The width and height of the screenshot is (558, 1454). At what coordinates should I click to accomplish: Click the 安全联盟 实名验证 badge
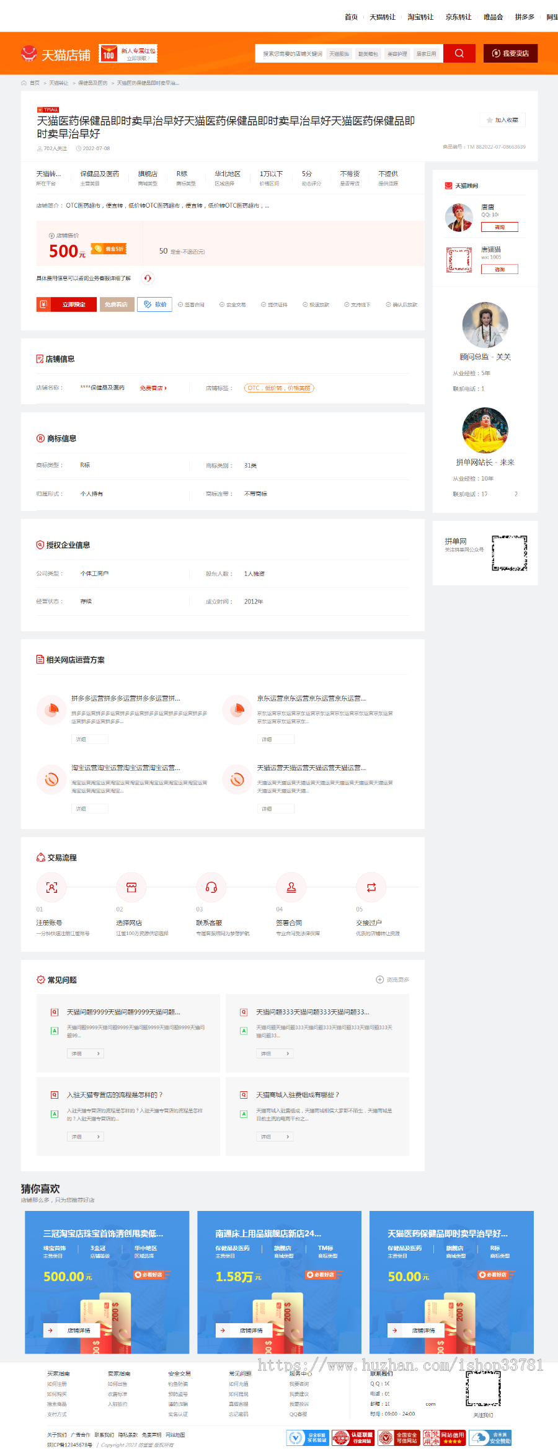coord(308,1438)
